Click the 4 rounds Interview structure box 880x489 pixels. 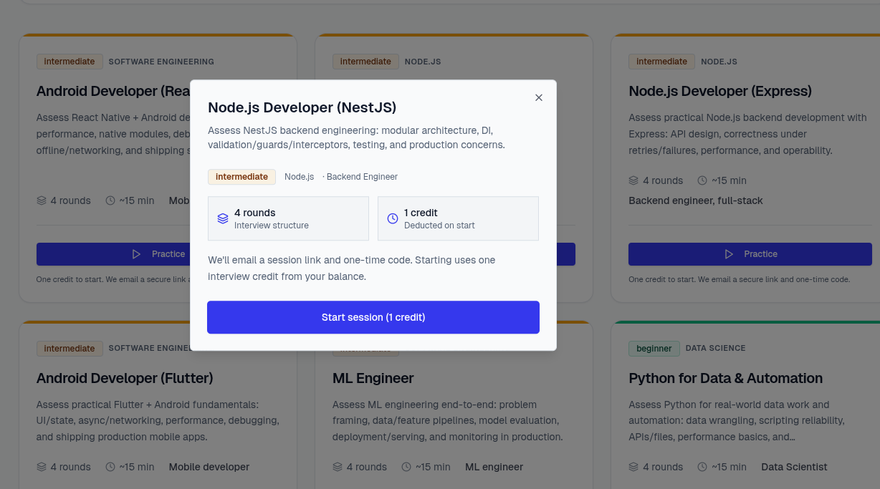[x=288, y=218]
